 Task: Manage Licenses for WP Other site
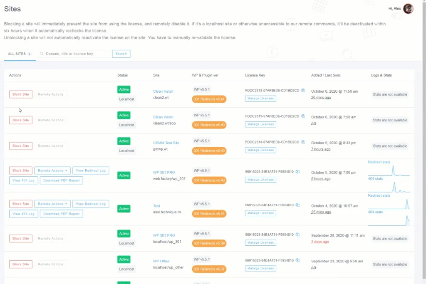[x=260, y=269]
